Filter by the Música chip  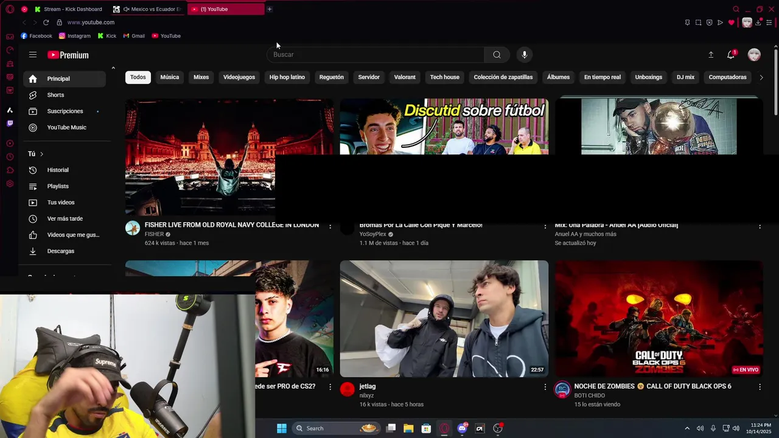[170, 77]
